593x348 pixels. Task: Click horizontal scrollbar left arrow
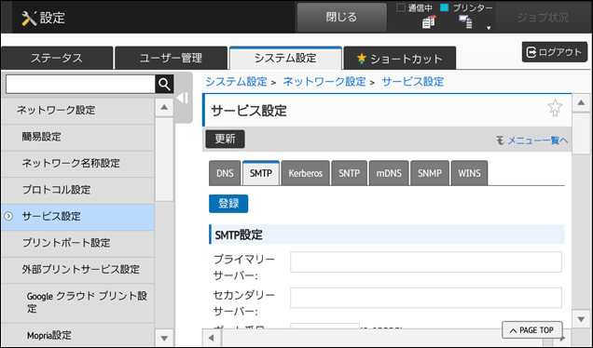point(212,338)
